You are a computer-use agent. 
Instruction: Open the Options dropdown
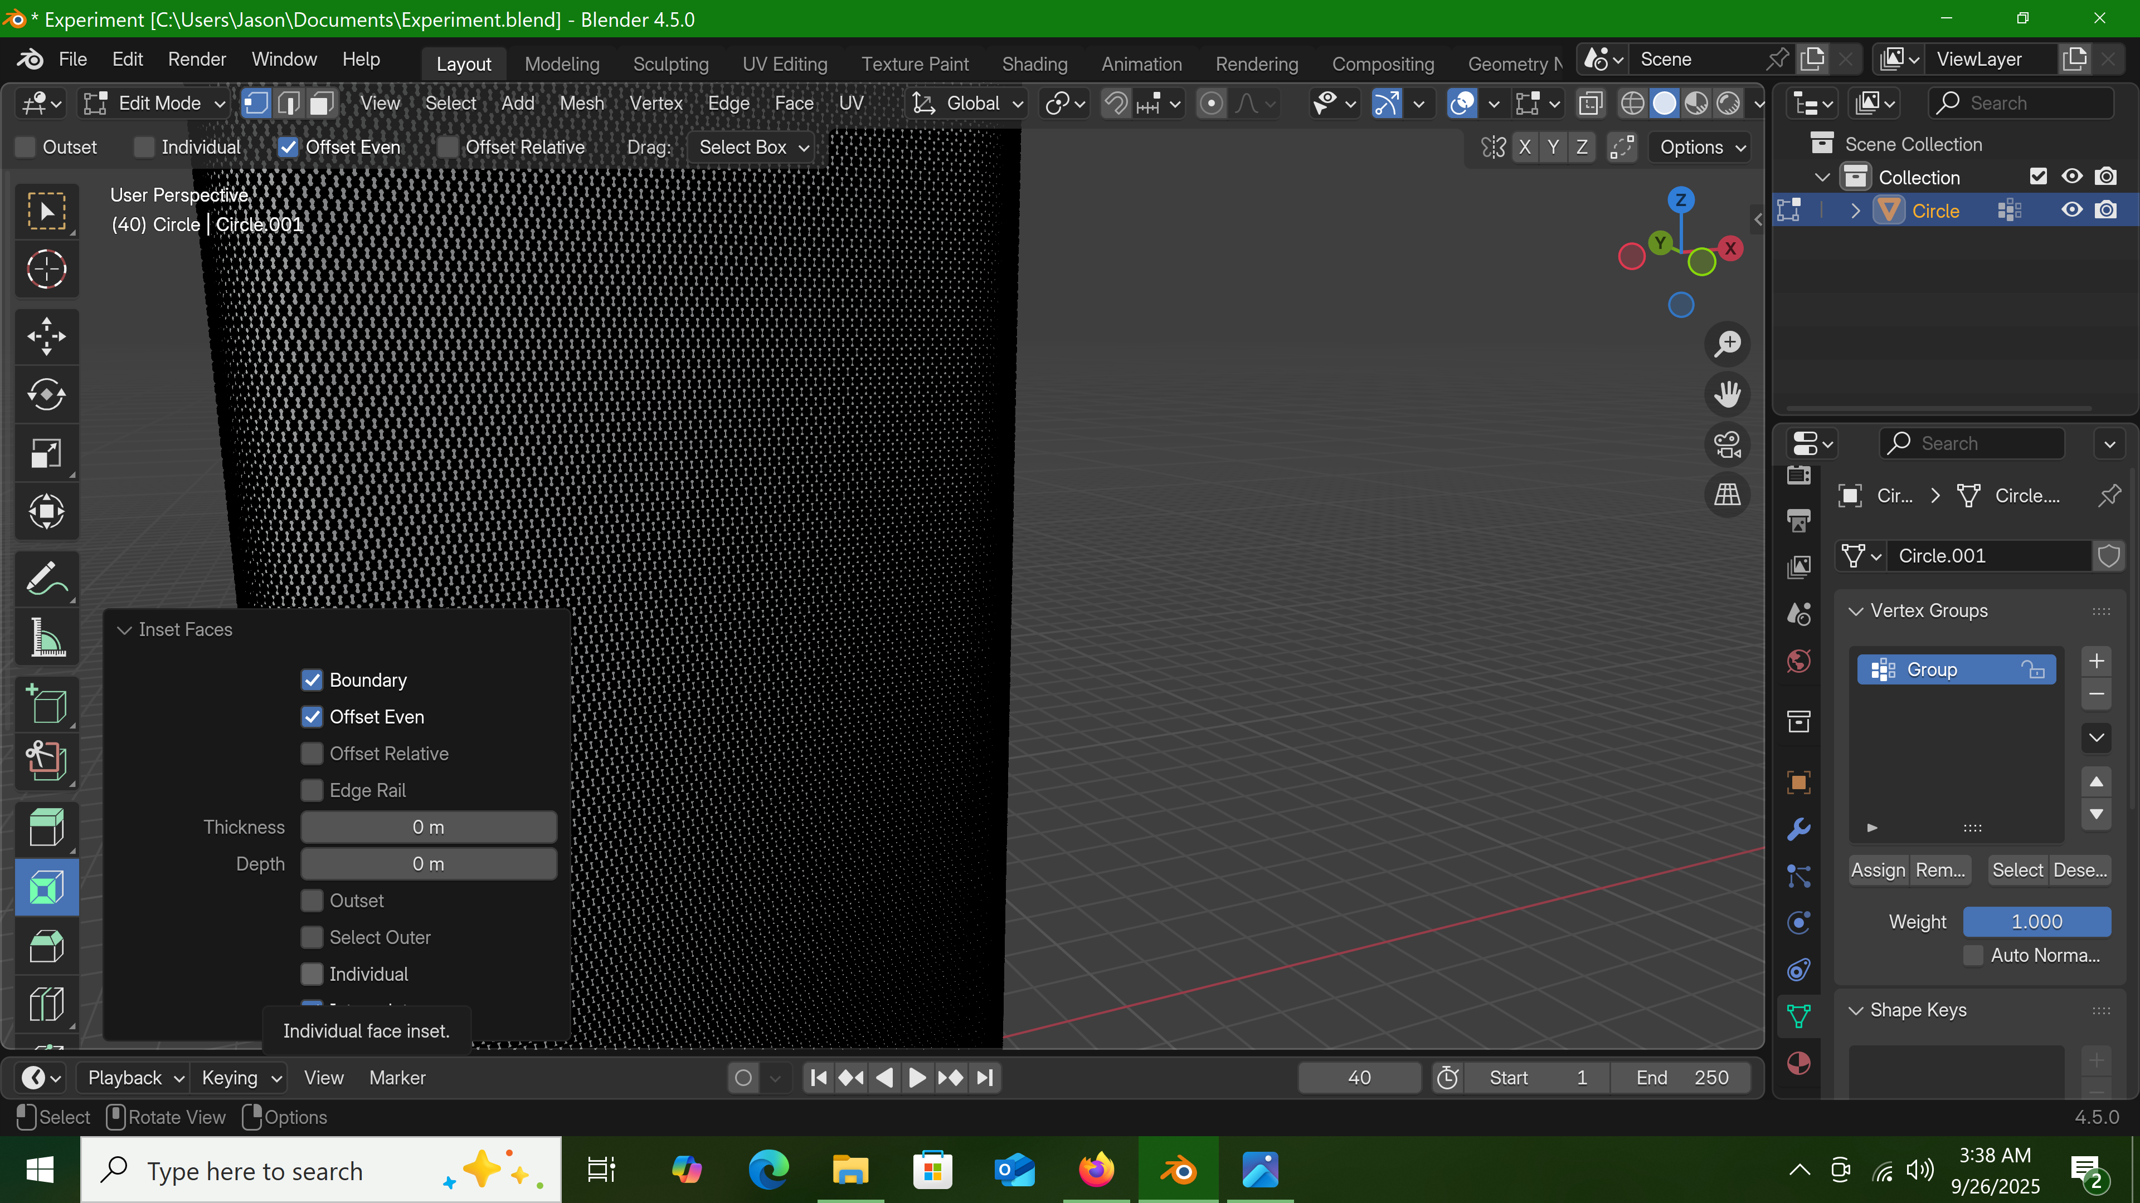tap(1700, 147)
